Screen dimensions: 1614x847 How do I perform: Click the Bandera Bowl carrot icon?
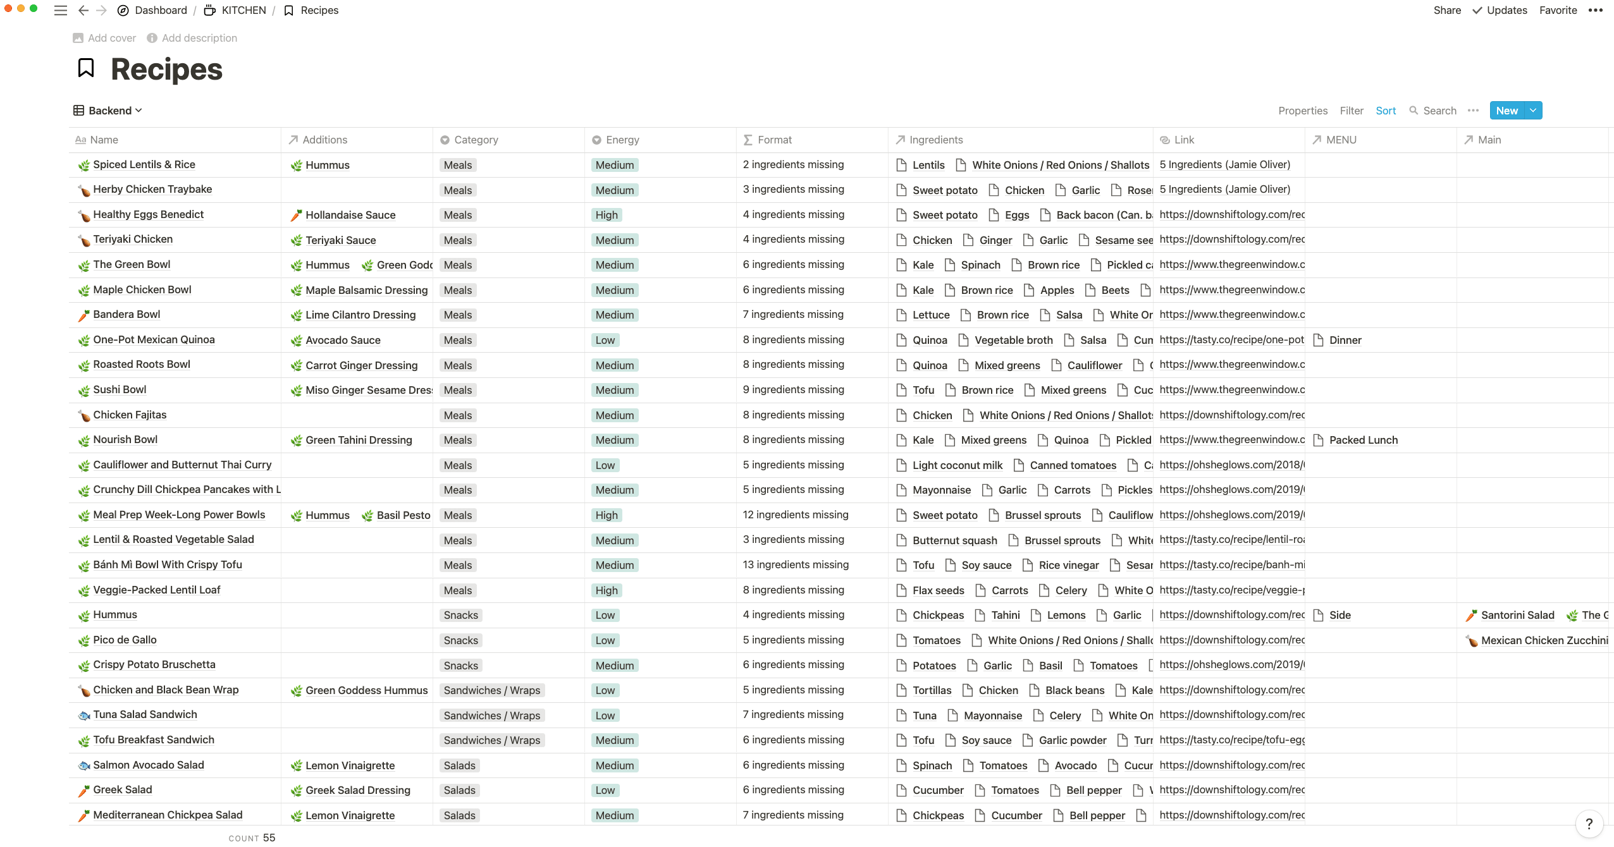click(x=83, y=315)
